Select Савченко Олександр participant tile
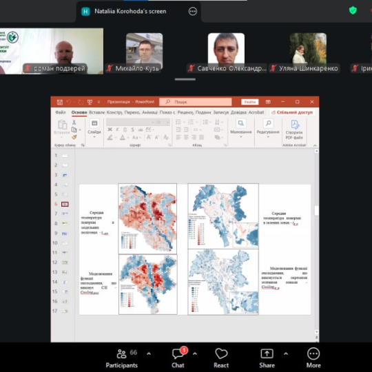Image resolution: width=372 pixels, height=372 pixels. 227,52
